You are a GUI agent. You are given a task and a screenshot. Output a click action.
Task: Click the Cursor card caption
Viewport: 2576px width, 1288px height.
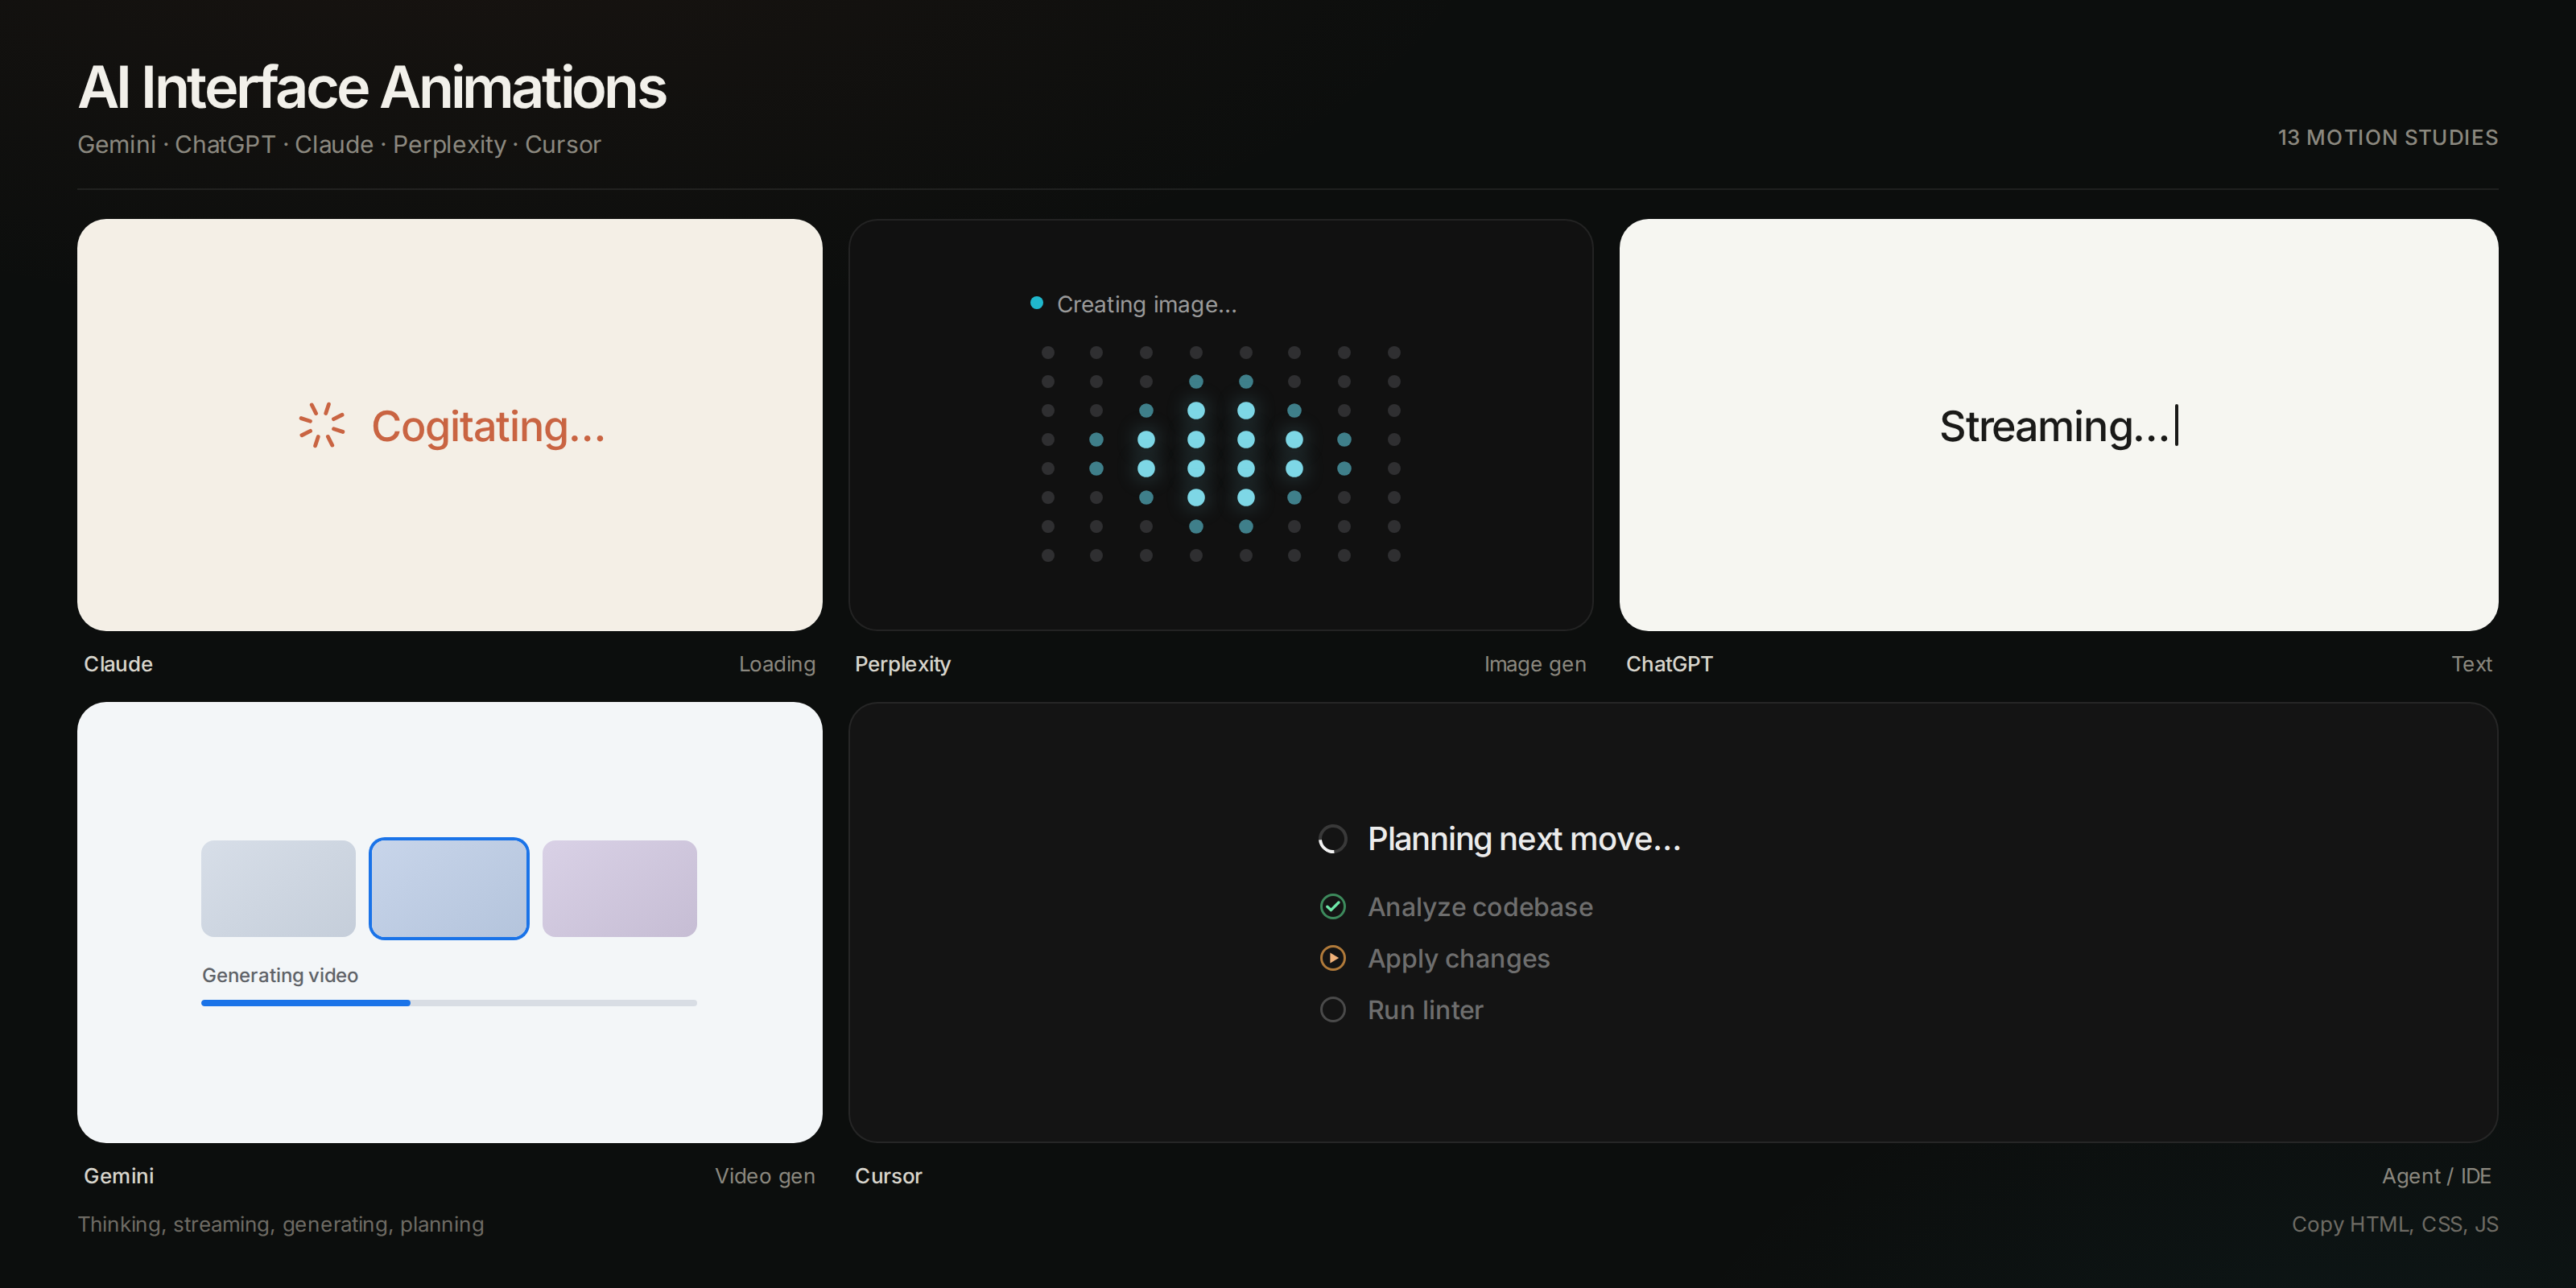[x=888, y=1176]
